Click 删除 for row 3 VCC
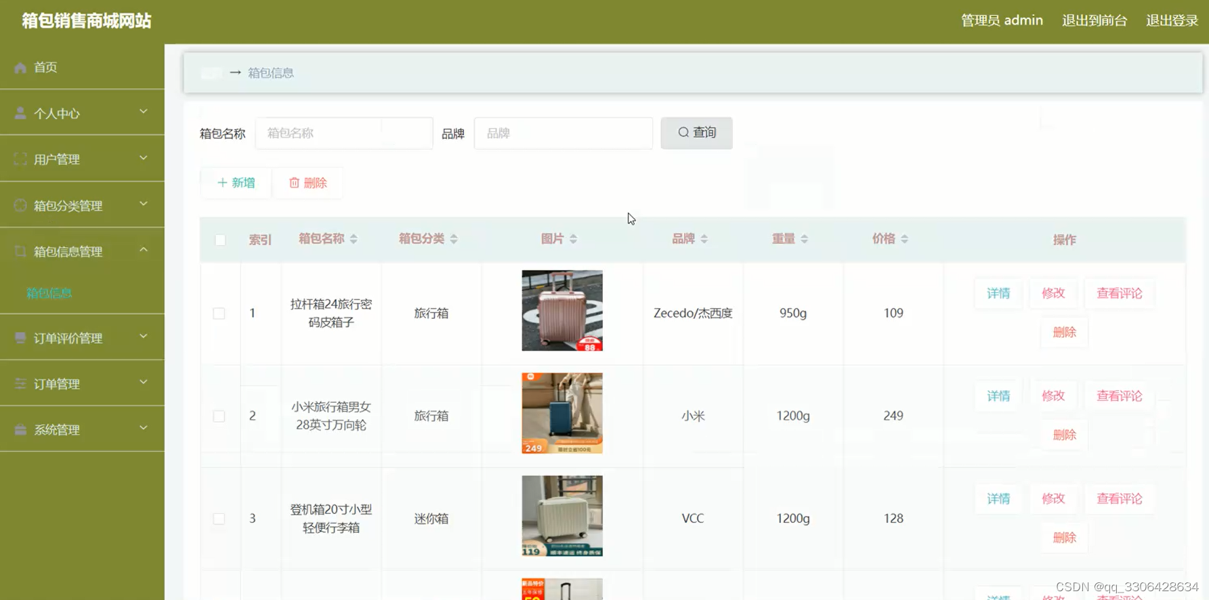Viewport: 1209px width, 600px height. (1064, 538)
